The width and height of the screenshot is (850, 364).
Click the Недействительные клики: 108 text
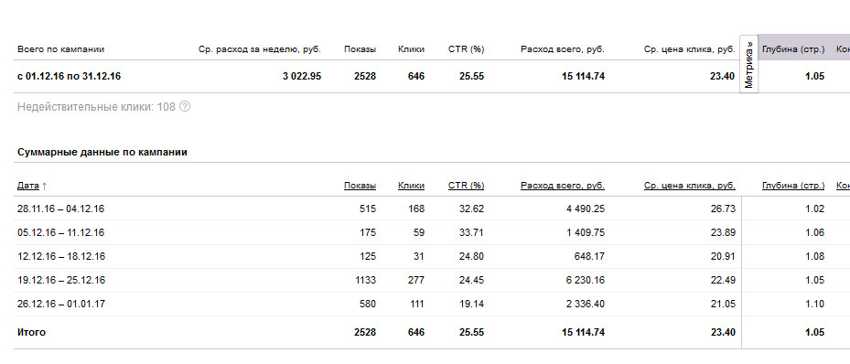click(96, 107)
